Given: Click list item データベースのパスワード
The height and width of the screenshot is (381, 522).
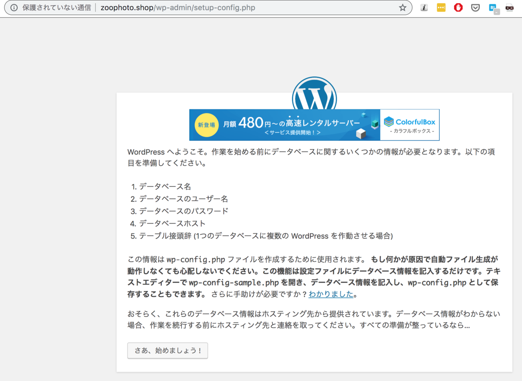Looking at the screenshot, I should [184, 211].
